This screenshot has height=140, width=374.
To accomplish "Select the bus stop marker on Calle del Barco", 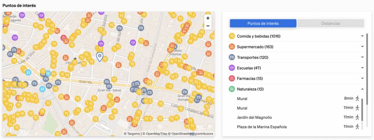I will click(x=119, y=28).
